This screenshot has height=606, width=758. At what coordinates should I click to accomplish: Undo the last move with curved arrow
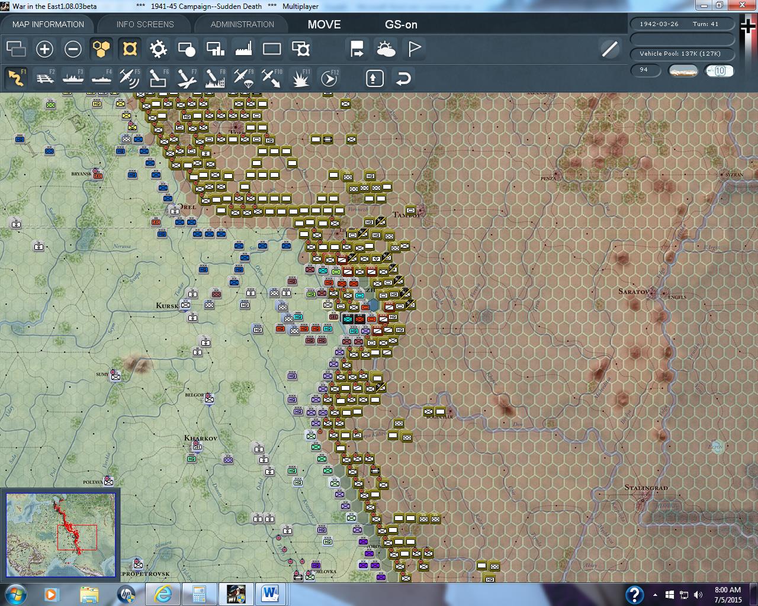[403, 78]
